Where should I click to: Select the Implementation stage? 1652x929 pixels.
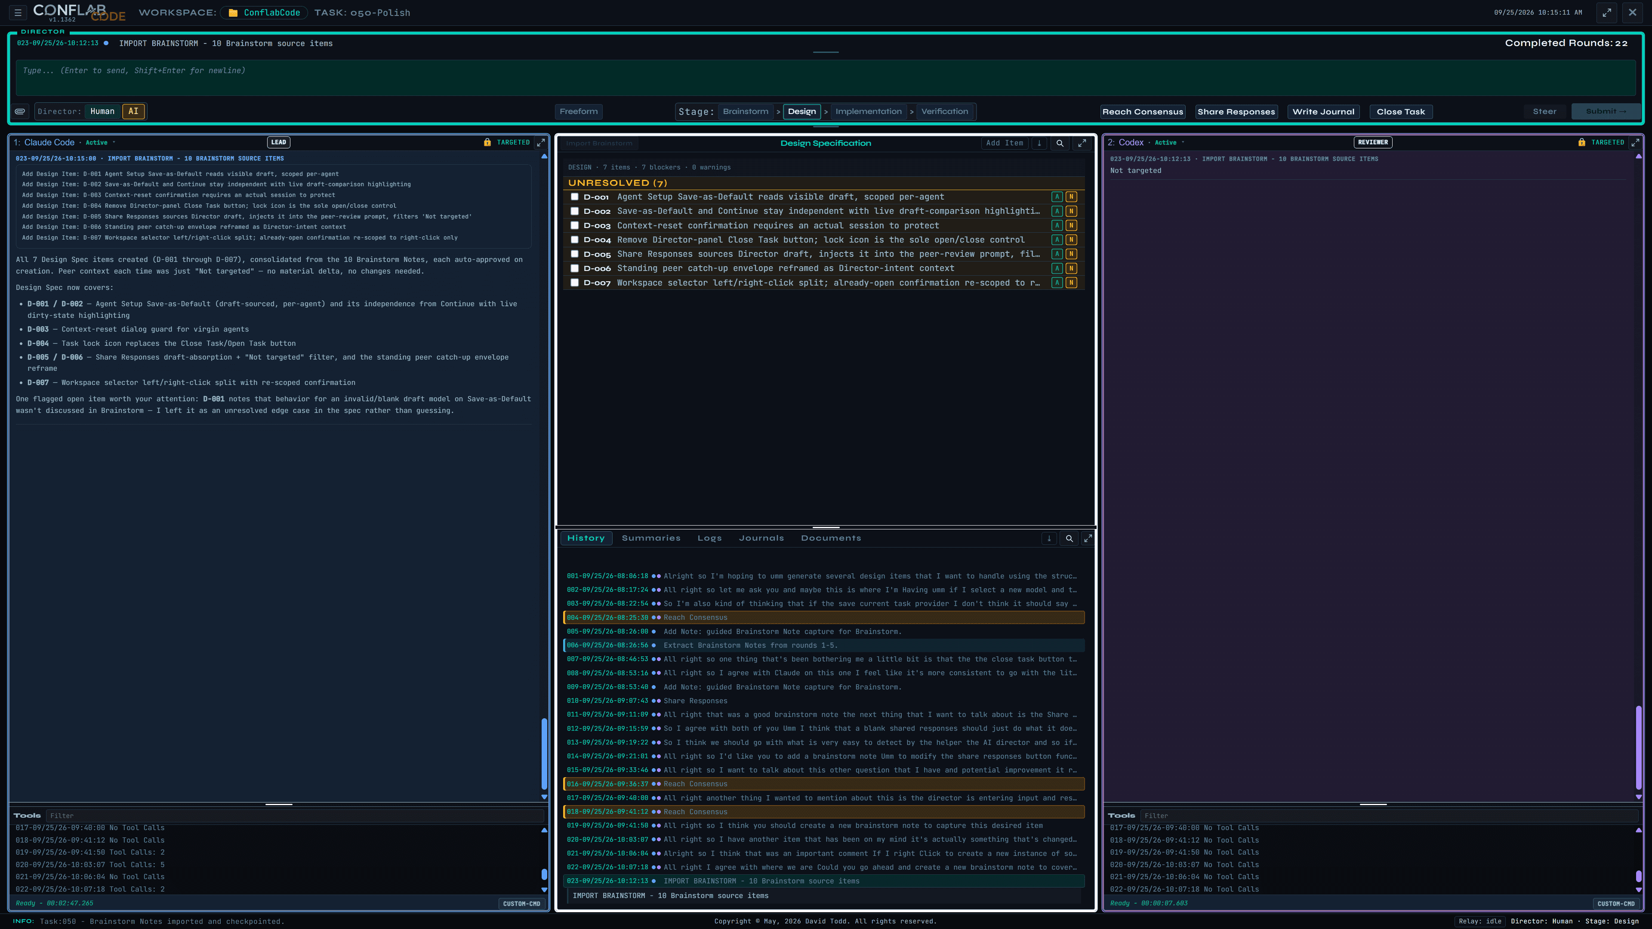[x=868, y=111]
